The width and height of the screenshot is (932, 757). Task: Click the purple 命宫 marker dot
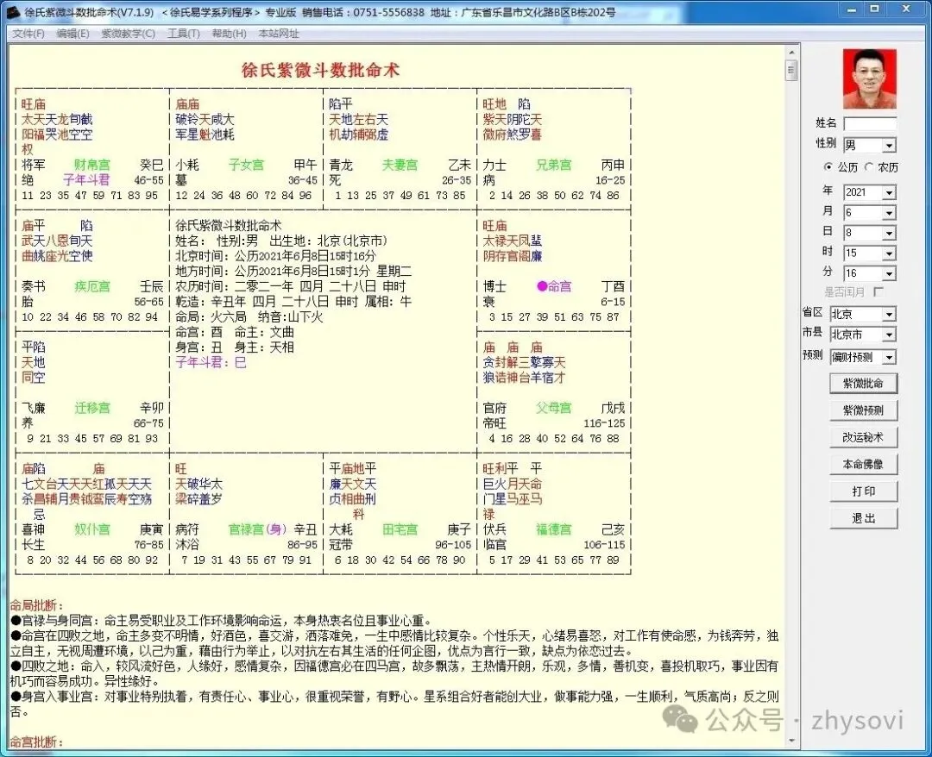pyautogui.click(x=541, y=286)
